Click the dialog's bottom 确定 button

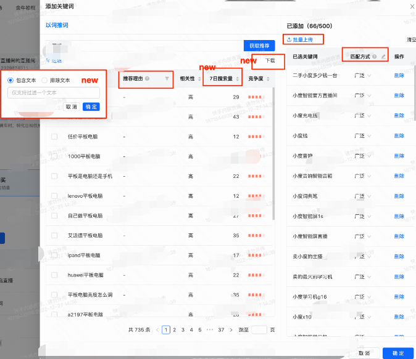click(398, 353)
